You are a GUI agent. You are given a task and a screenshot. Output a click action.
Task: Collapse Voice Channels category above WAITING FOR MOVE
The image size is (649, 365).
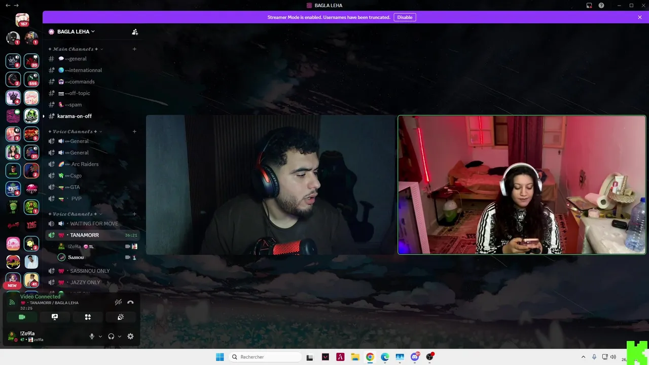tap(76, 214)
